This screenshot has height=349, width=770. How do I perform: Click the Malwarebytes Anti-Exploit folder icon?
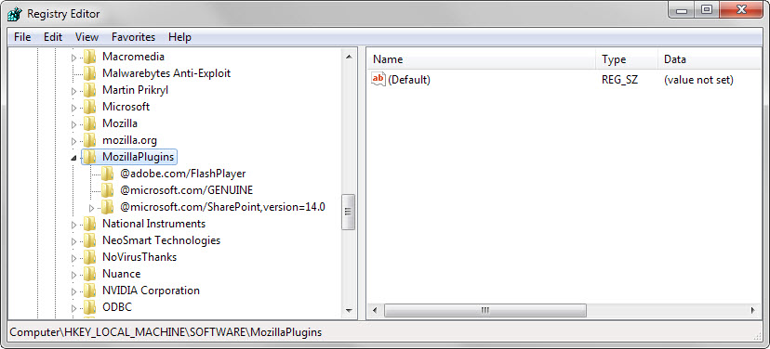[89, 73]
